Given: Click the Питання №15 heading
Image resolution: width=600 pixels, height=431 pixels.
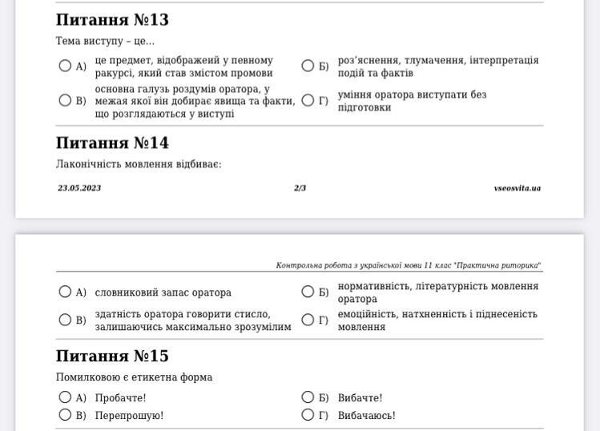Looking at the screenshot, I should click(x=112, y=356).
